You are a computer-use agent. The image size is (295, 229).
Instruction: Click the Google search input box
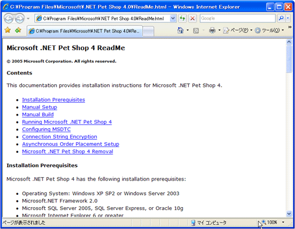coord(238,18)
